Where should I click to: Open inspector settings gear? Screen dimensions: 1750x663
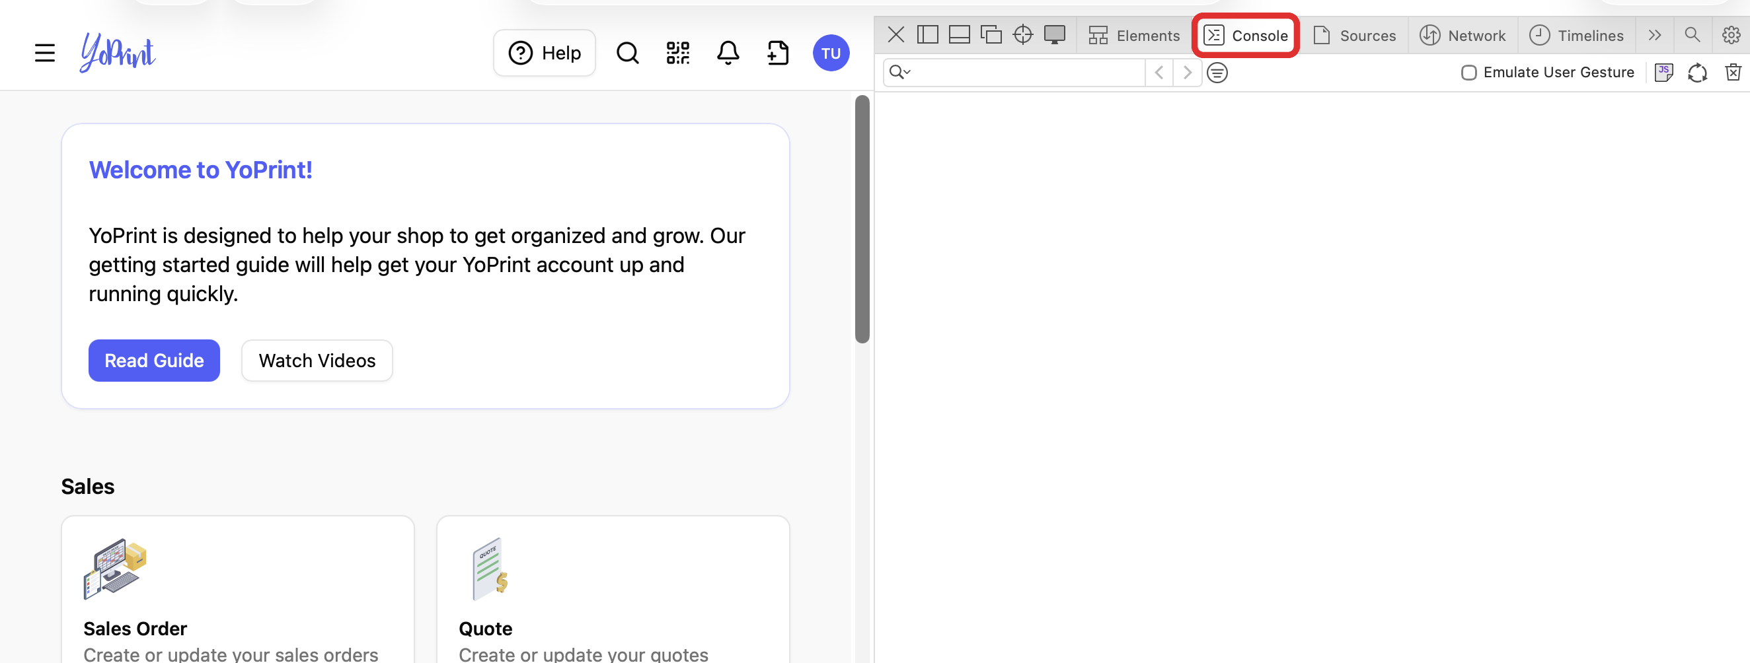pos(1731,34)
